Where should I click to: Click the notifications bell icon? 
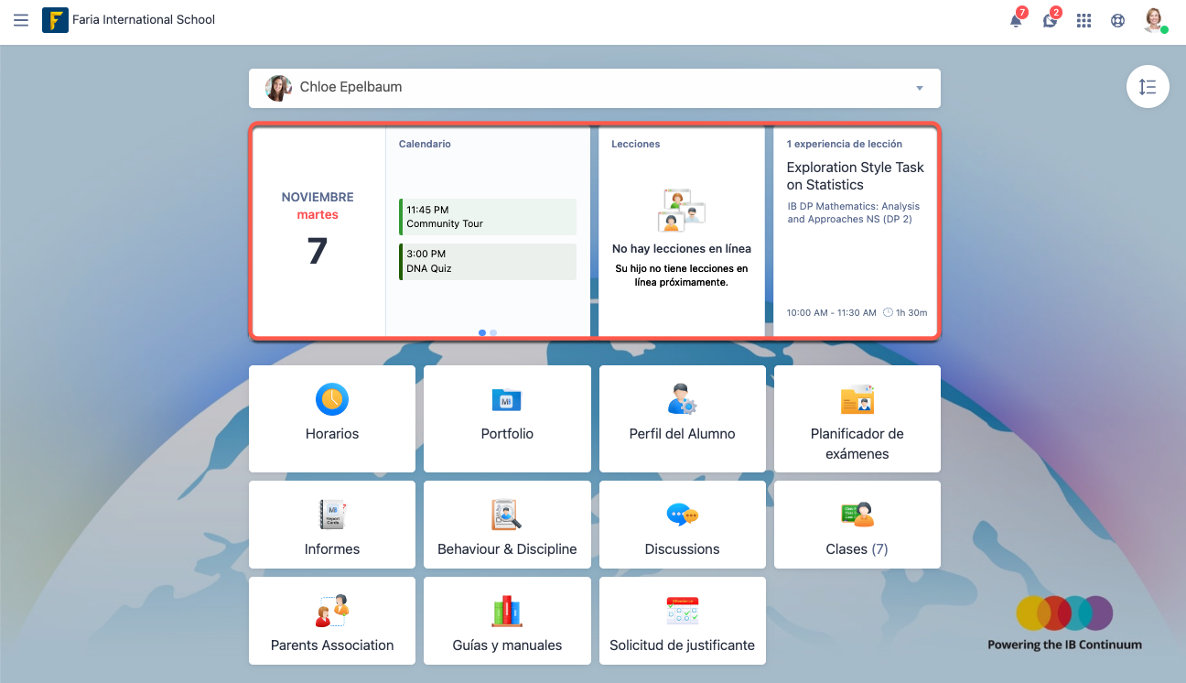1016,21
